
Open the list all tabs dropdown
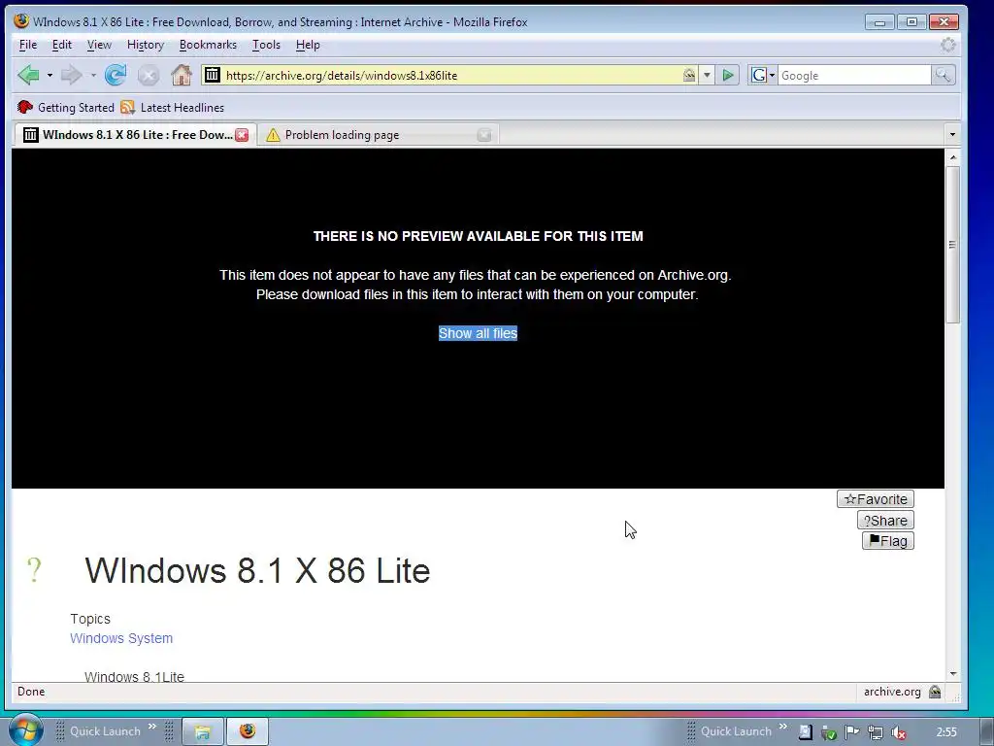tap(951, 134)
